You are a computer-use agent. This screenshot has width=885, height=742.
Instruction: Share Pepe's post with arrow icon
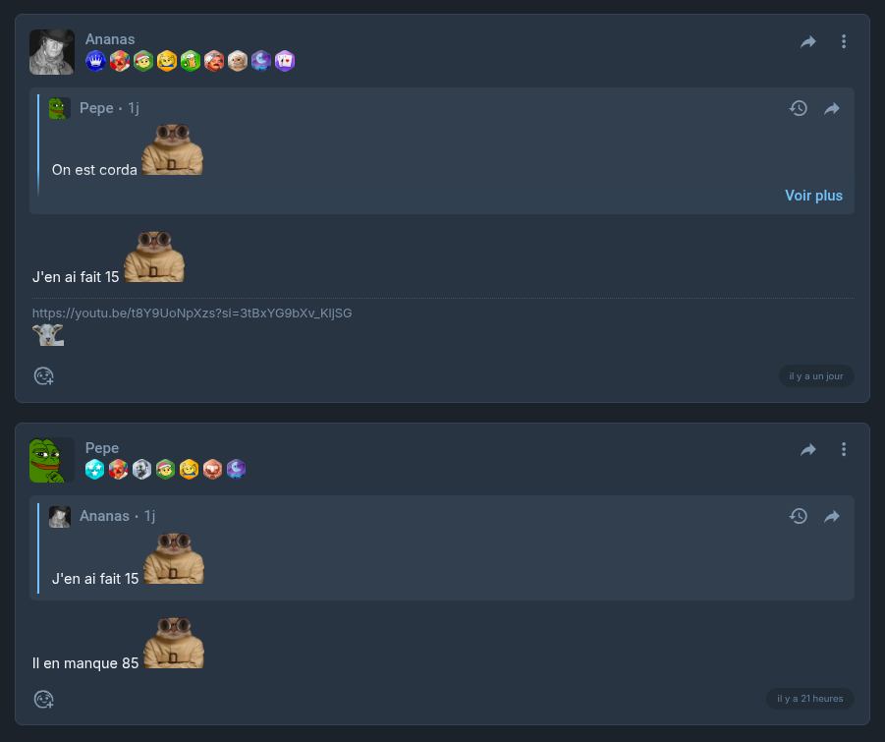(x=808, y=449)
